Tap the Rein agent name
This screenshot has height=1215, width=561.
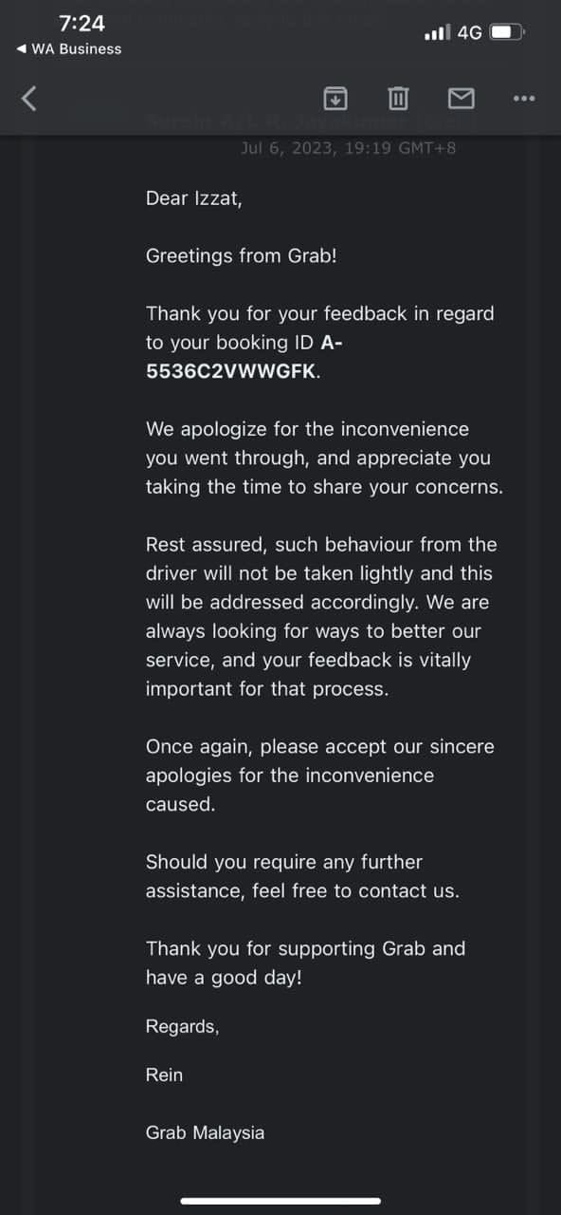point(165,1075)
